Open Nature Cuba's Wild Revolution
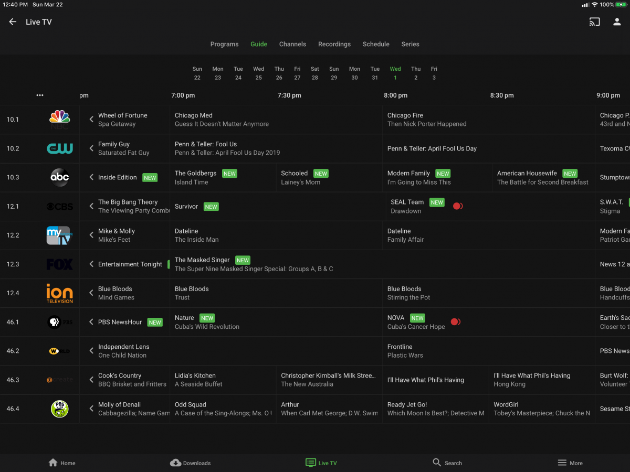This screenshot has width=630, height=472. 276,322
